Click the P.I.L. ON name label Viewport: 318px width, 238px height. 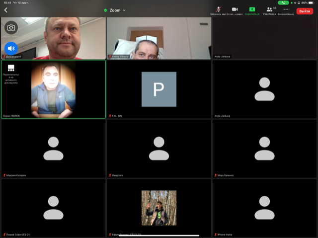117,116
